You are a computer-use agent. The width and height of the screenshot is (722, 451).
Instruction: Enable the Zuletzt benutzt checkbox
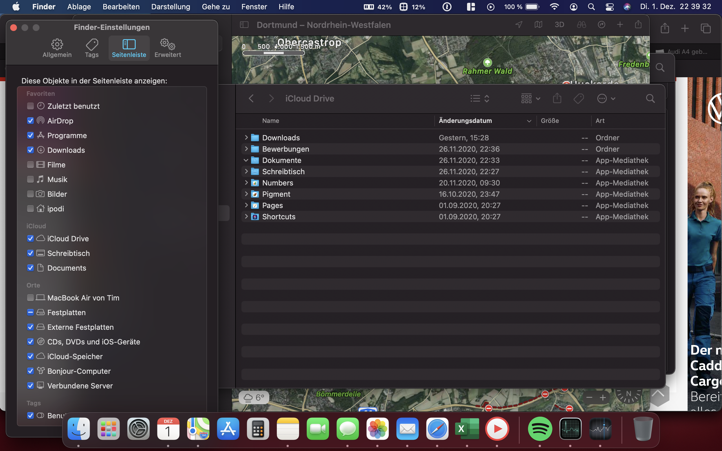click(x=30, y=106)
